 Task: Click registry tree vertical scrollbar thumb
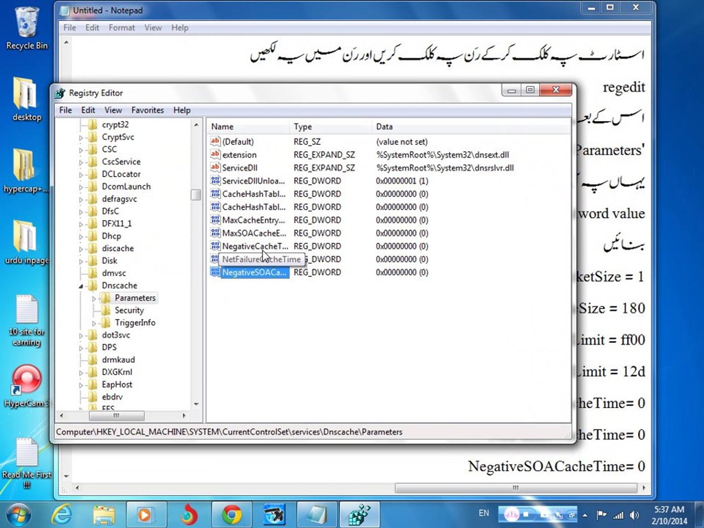(x=196, y=195)
